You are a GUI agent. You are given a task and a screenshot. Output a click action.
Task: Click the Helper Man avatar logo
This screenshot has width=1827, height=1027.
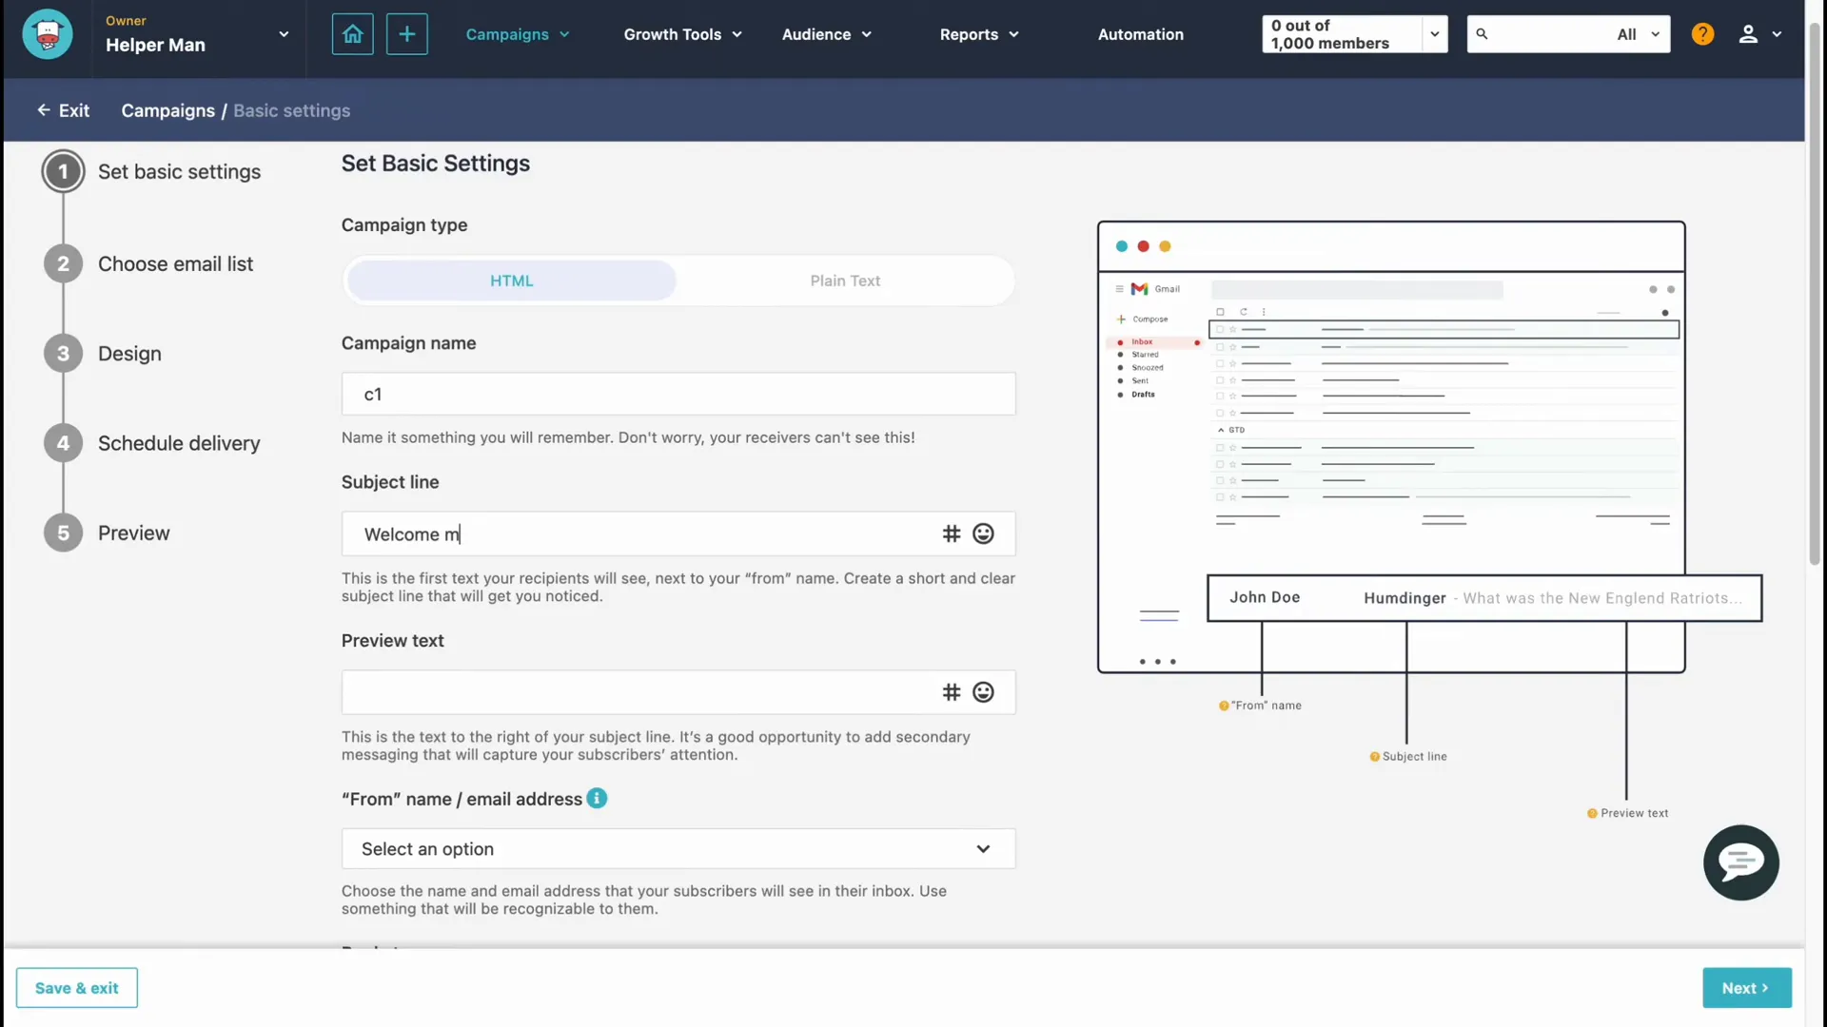pyautogui.click(x=47, y=34)
